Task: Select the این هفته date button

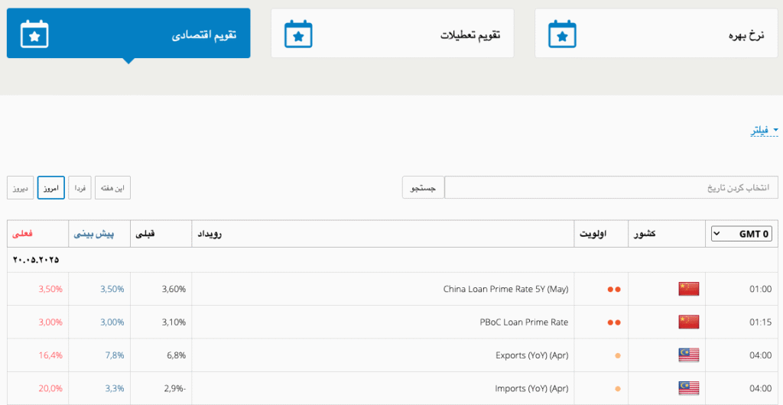Action: [113, 187]
